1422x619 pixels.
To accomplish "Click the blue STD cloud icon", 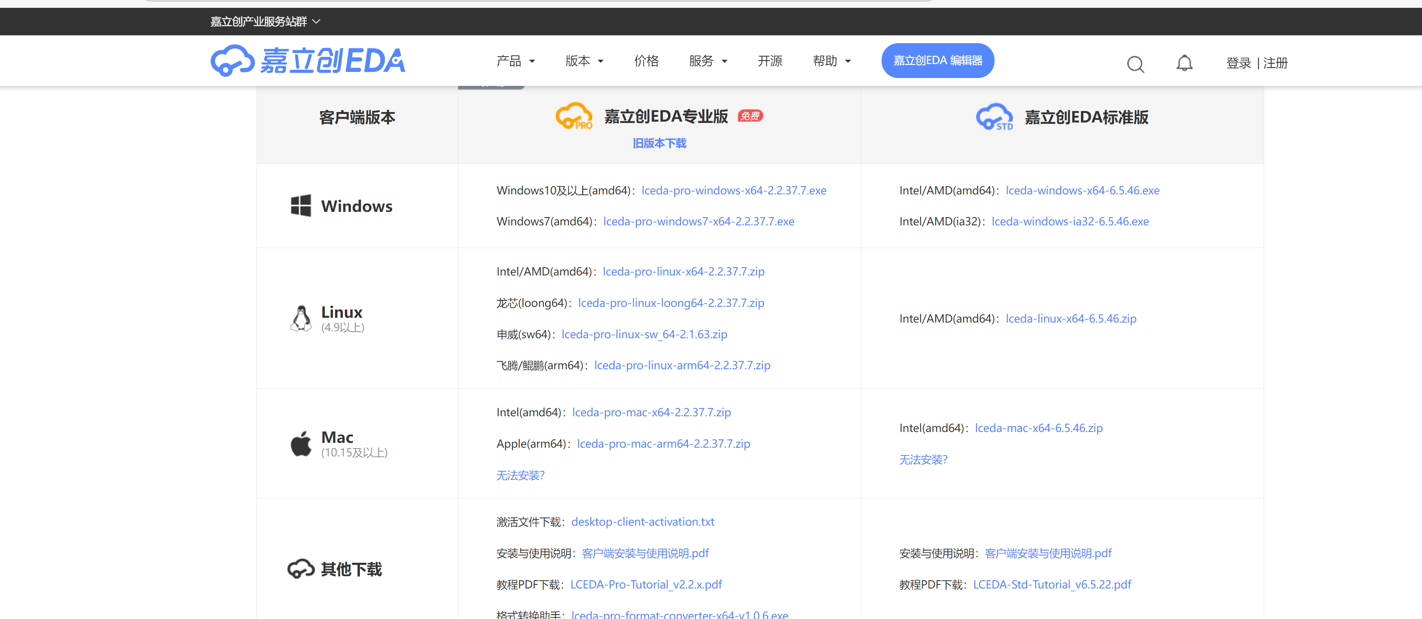I will click(994, 117).
